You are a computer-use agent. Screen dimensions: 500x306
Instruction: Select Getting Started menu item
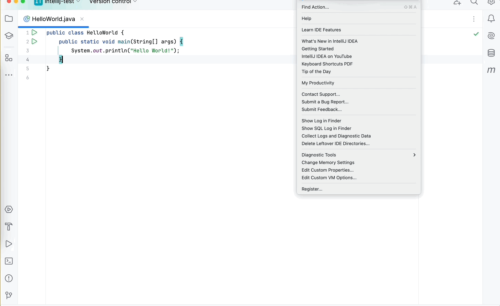358,49
